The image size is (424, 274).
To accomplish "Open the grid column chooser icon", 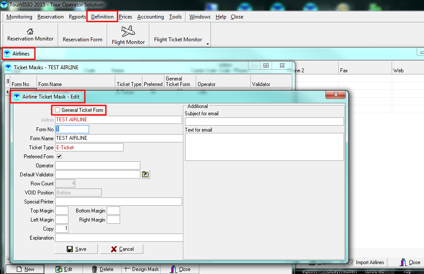I will (7, 80).
